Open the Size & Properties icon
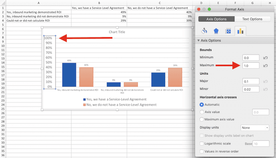Screen dimensions: 276x158 (228, 31)
